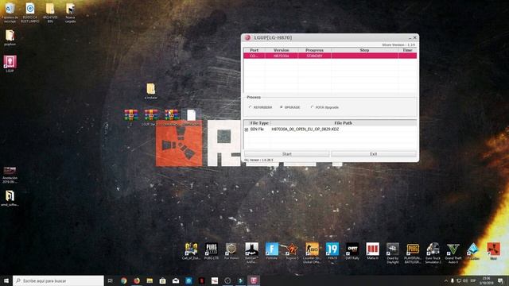This screenshot has width=509, height=286.
Task: Click the Start button in LGUP
Action: (286, 154)
